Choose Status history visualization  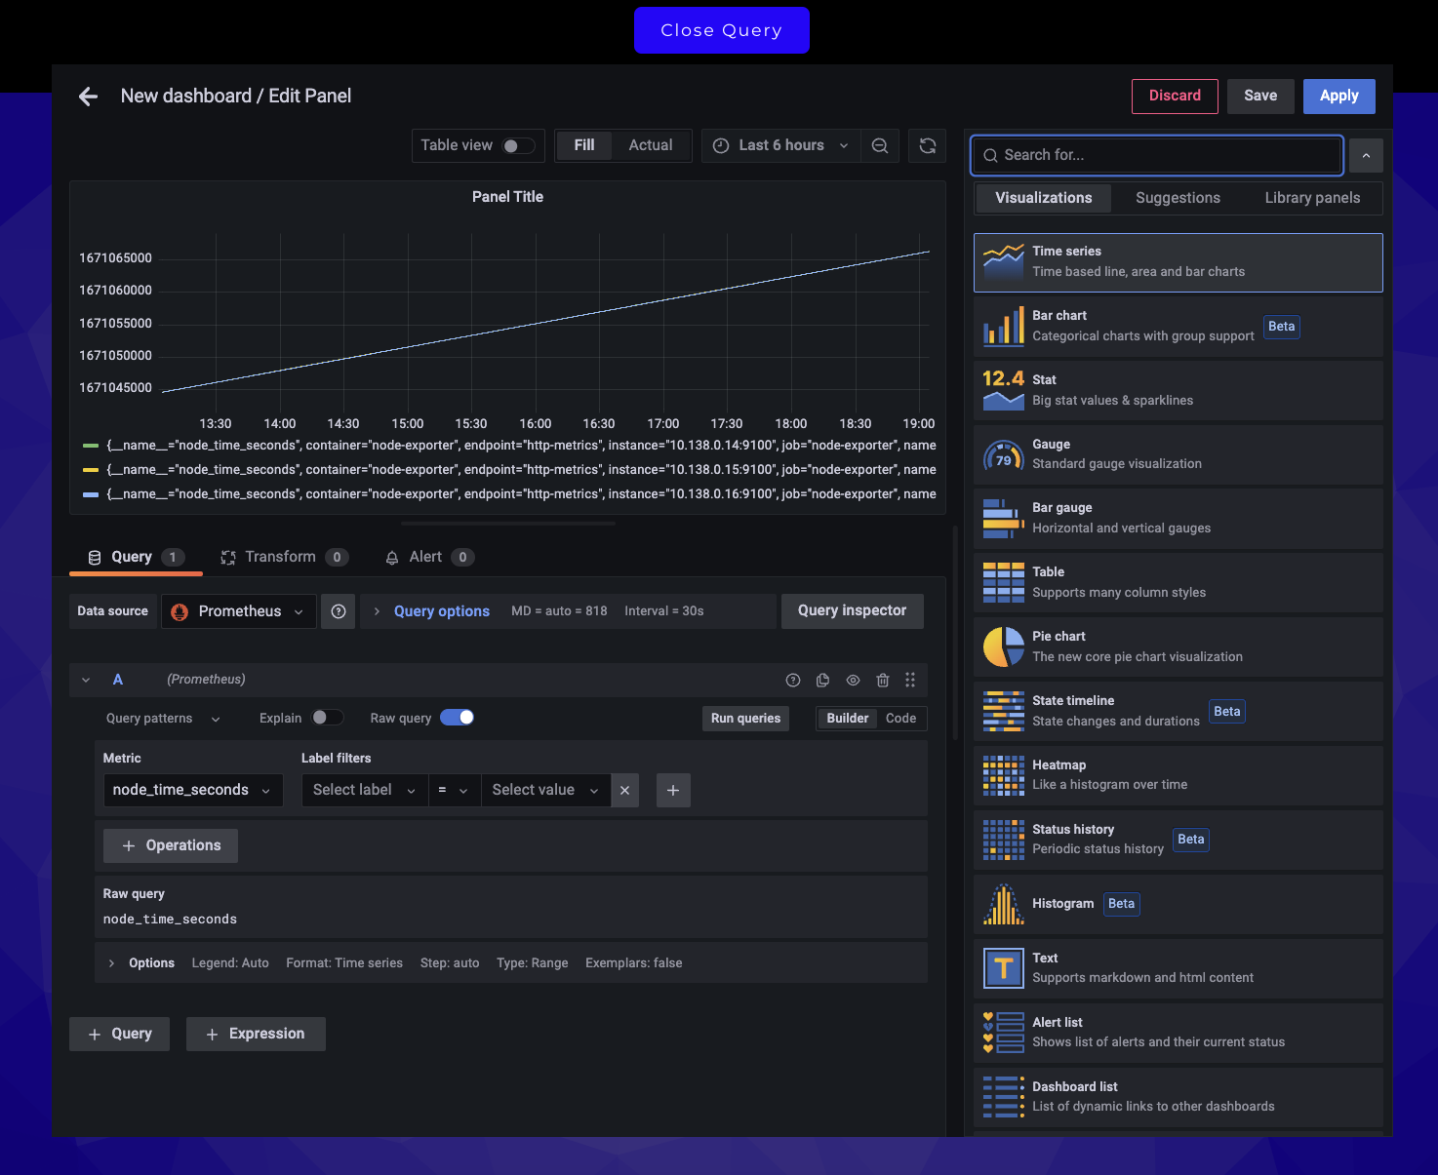1178,841
